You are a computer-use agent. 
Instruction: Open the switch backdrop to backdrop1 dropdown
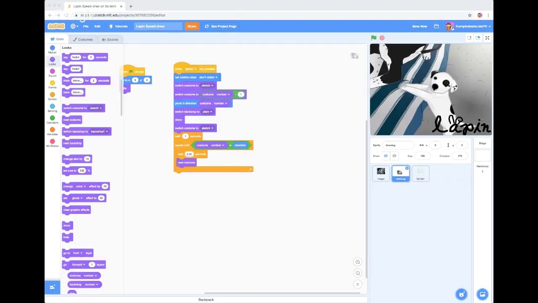(x=99, y=132)
